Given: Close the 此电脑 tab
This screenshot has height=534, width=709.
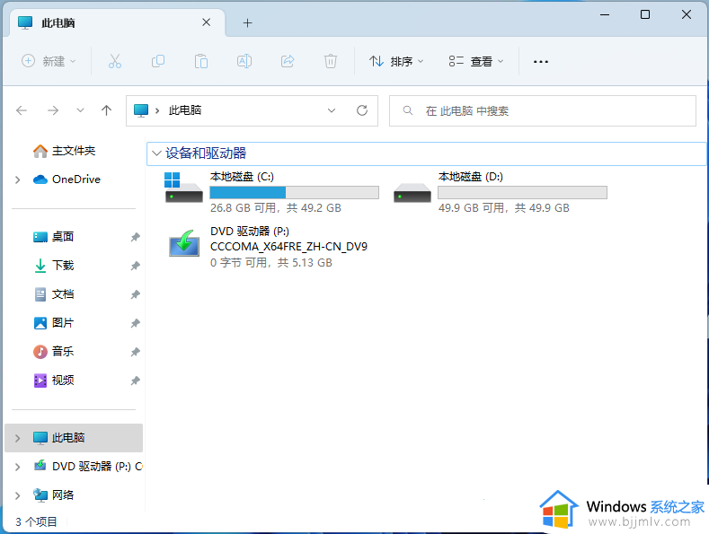Looking at the screenshot, I should [206, 22].
